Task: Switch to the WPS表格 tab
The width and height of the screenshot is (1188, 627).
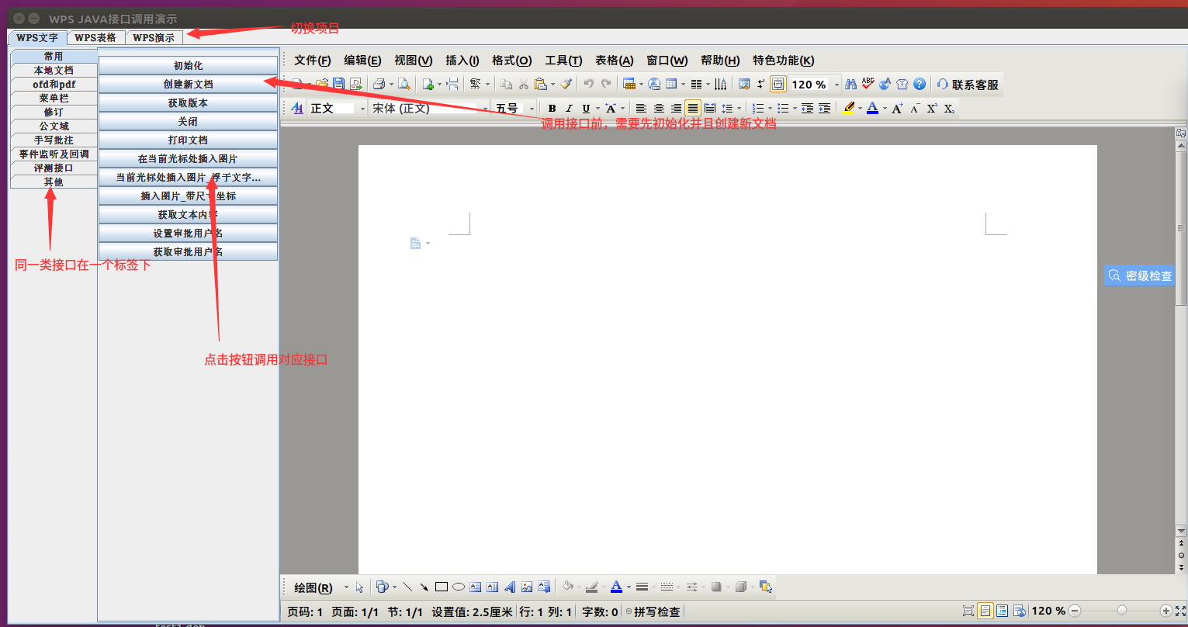Action: tap(95, 37)
